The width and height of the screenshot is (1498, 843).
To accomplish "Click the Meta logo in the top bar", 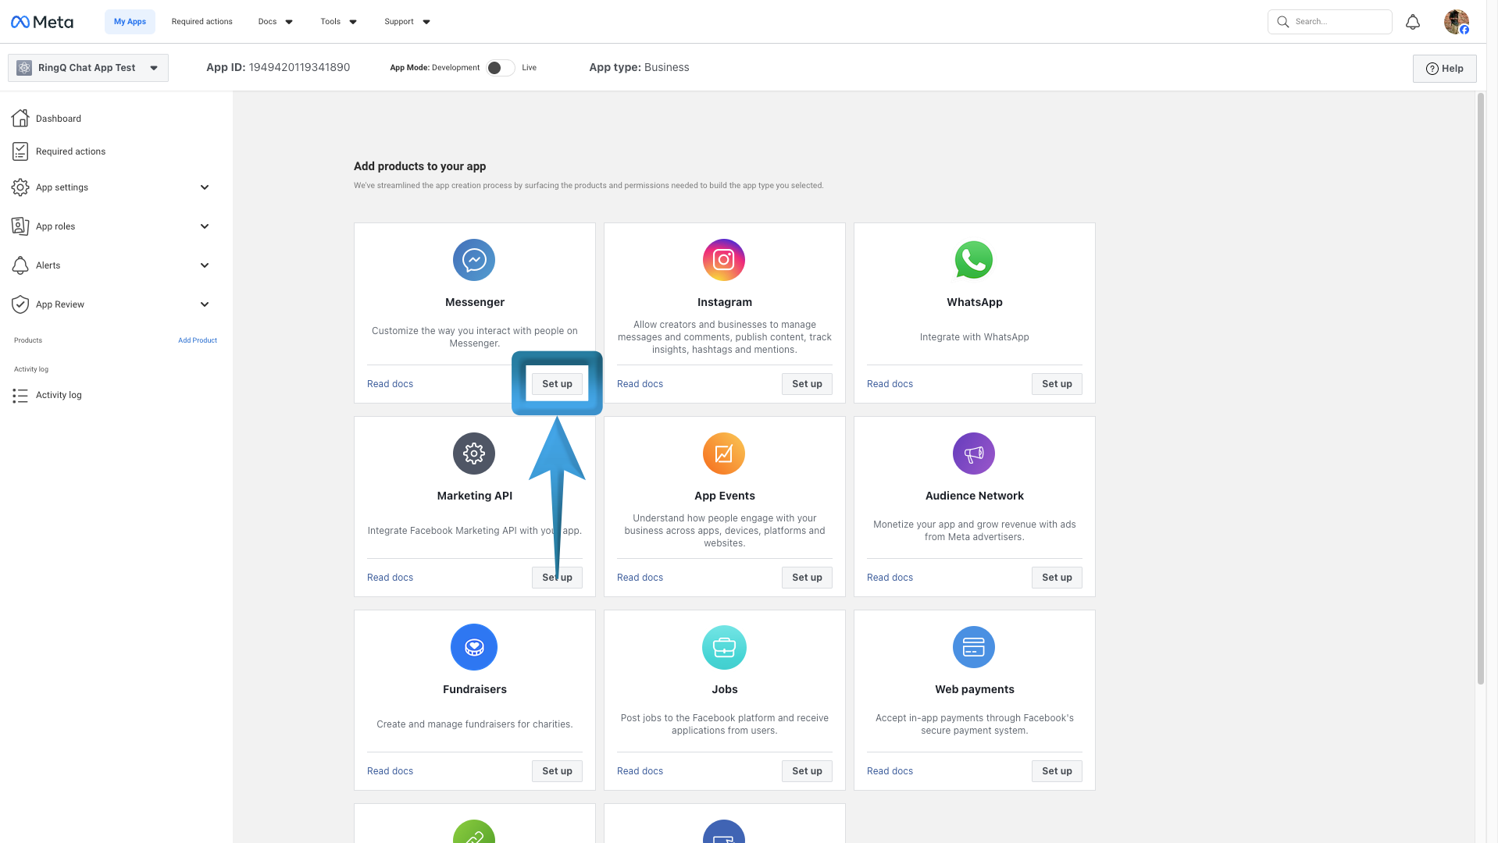I will (42, 21).
